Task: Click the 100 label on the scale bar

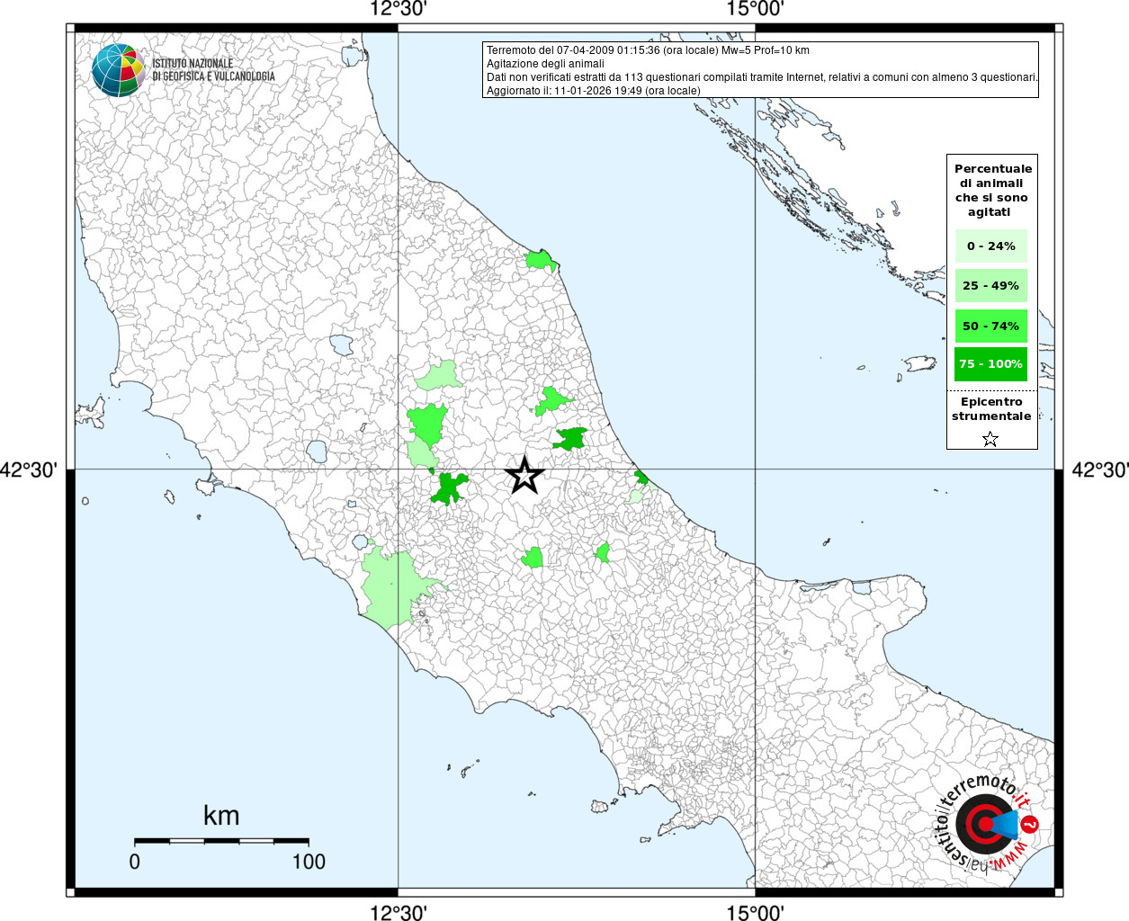Action: 308,862
